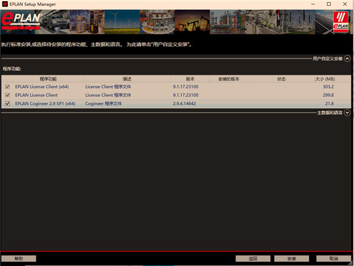Click the 303.2 size value
Screen dimensions: 354x266
click(328, 87)
